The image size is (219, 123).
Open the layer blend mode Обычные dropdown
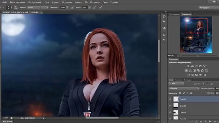click(x=184, y=88)
